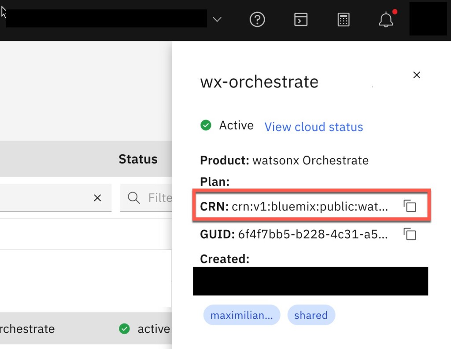Screen dimensions: 451x349
Task: Launch IBM Cloud Shell from top bar
Action: pyautogui.click(x=301, y=20)
